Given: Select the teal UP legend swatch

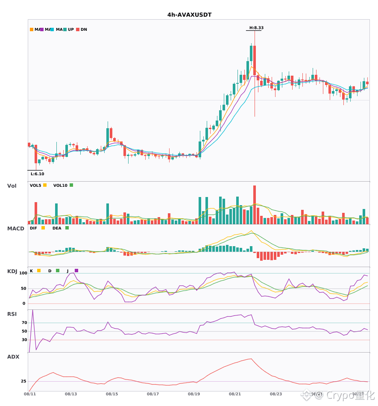Looking at the screenshot, I should (x=65, y=29).
